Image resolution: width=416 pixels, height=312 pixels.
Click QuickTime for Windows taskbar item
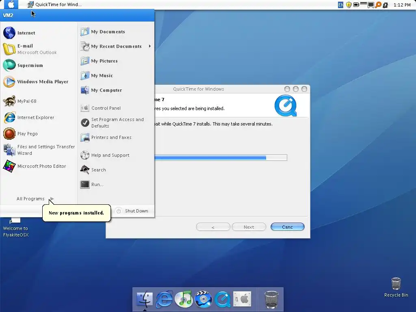[x=55, y=4]
